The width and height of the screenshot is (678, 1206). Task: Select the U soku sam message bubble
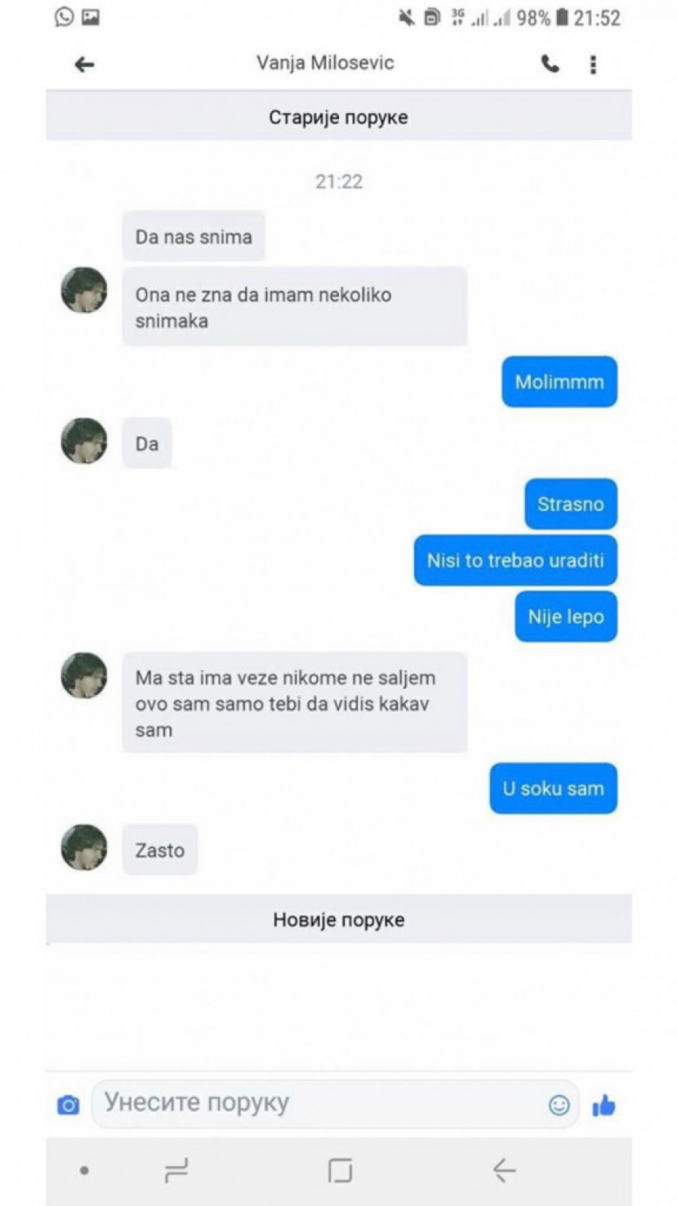click(554, 788)
